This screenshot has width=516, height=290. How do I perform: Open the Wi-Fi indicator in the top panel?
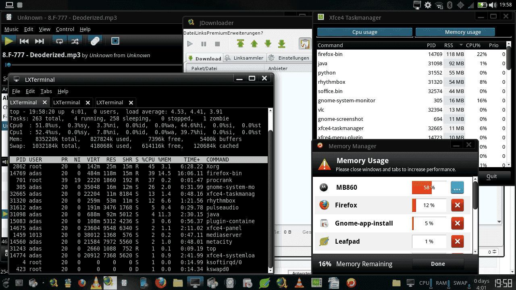[439, 5]
